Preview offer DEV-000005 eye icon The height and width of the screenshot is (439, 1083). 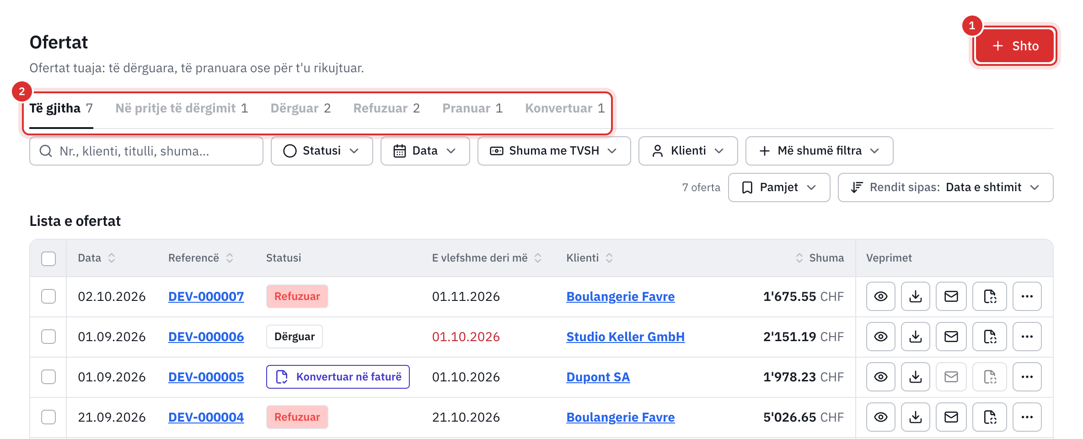pyautogui.click(x=880, y=377)
